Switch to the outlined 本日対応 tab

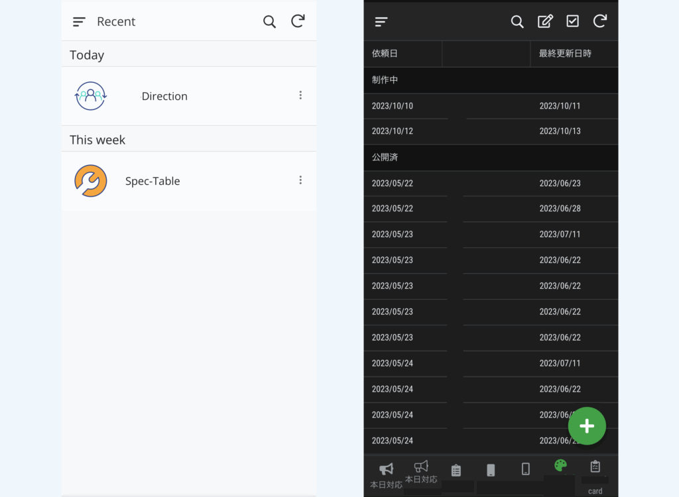click(422, 467)
